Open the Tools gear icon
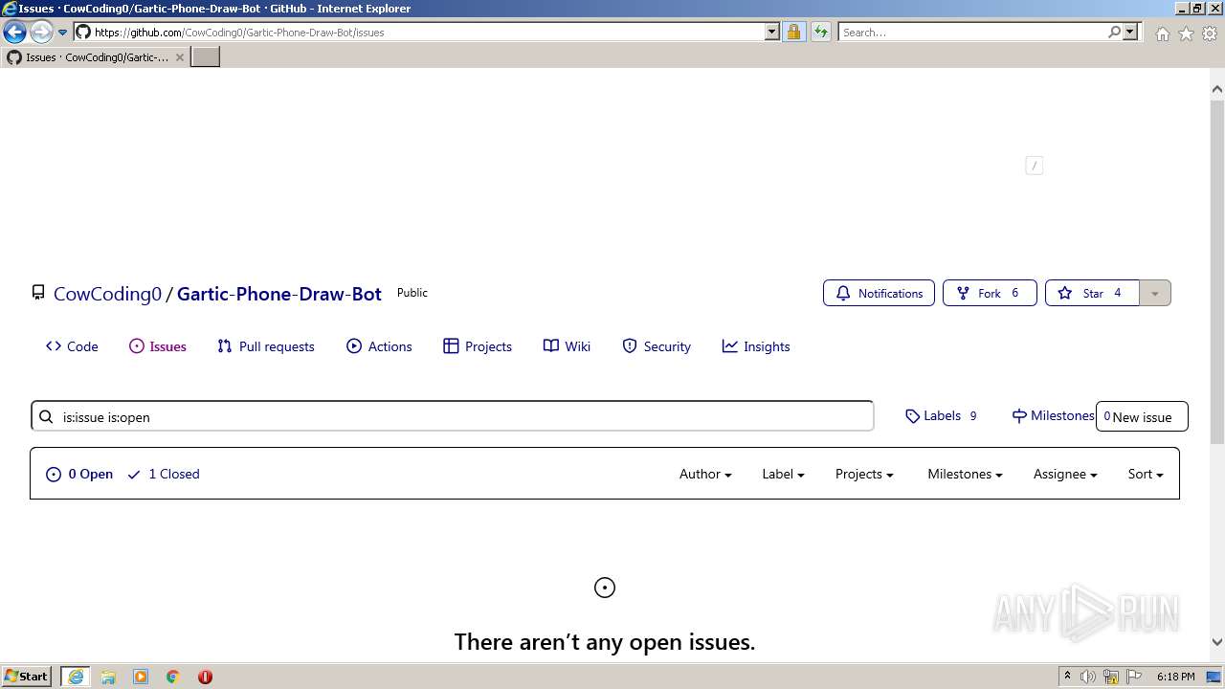Screen dimensions: 1225x689 point(1210,33)
